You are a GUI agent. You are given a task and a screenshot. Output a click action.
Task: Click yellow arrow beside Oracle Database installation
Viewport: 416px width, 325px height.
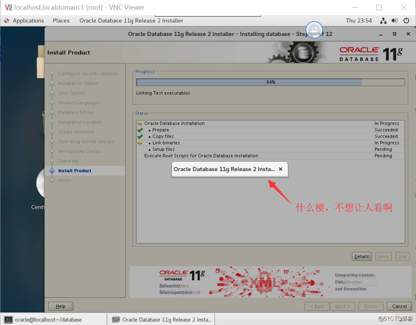(x=140, y=123)
